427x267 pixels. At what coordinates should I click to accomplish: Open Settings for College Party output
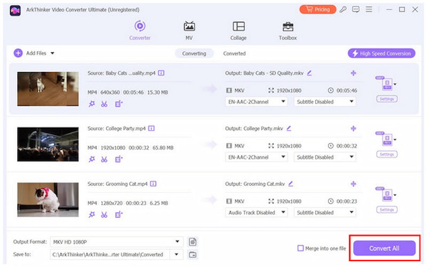coord(386,154)
